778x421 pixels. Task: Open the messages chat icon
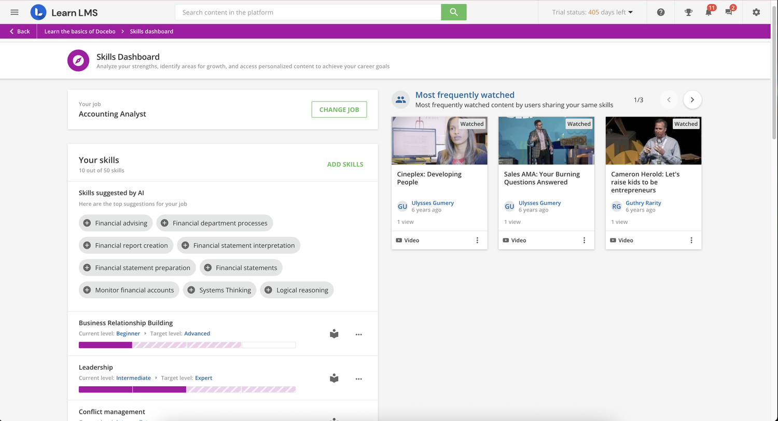pos(730,12)
